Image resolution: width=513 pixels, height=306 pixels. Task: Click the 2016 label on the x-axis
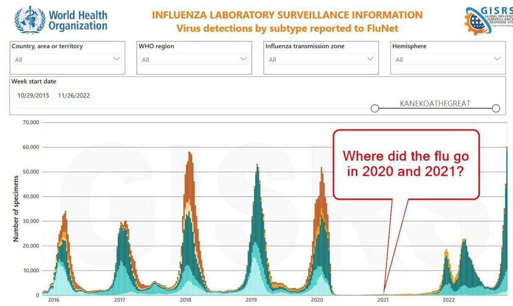click(x=54, y=300)
